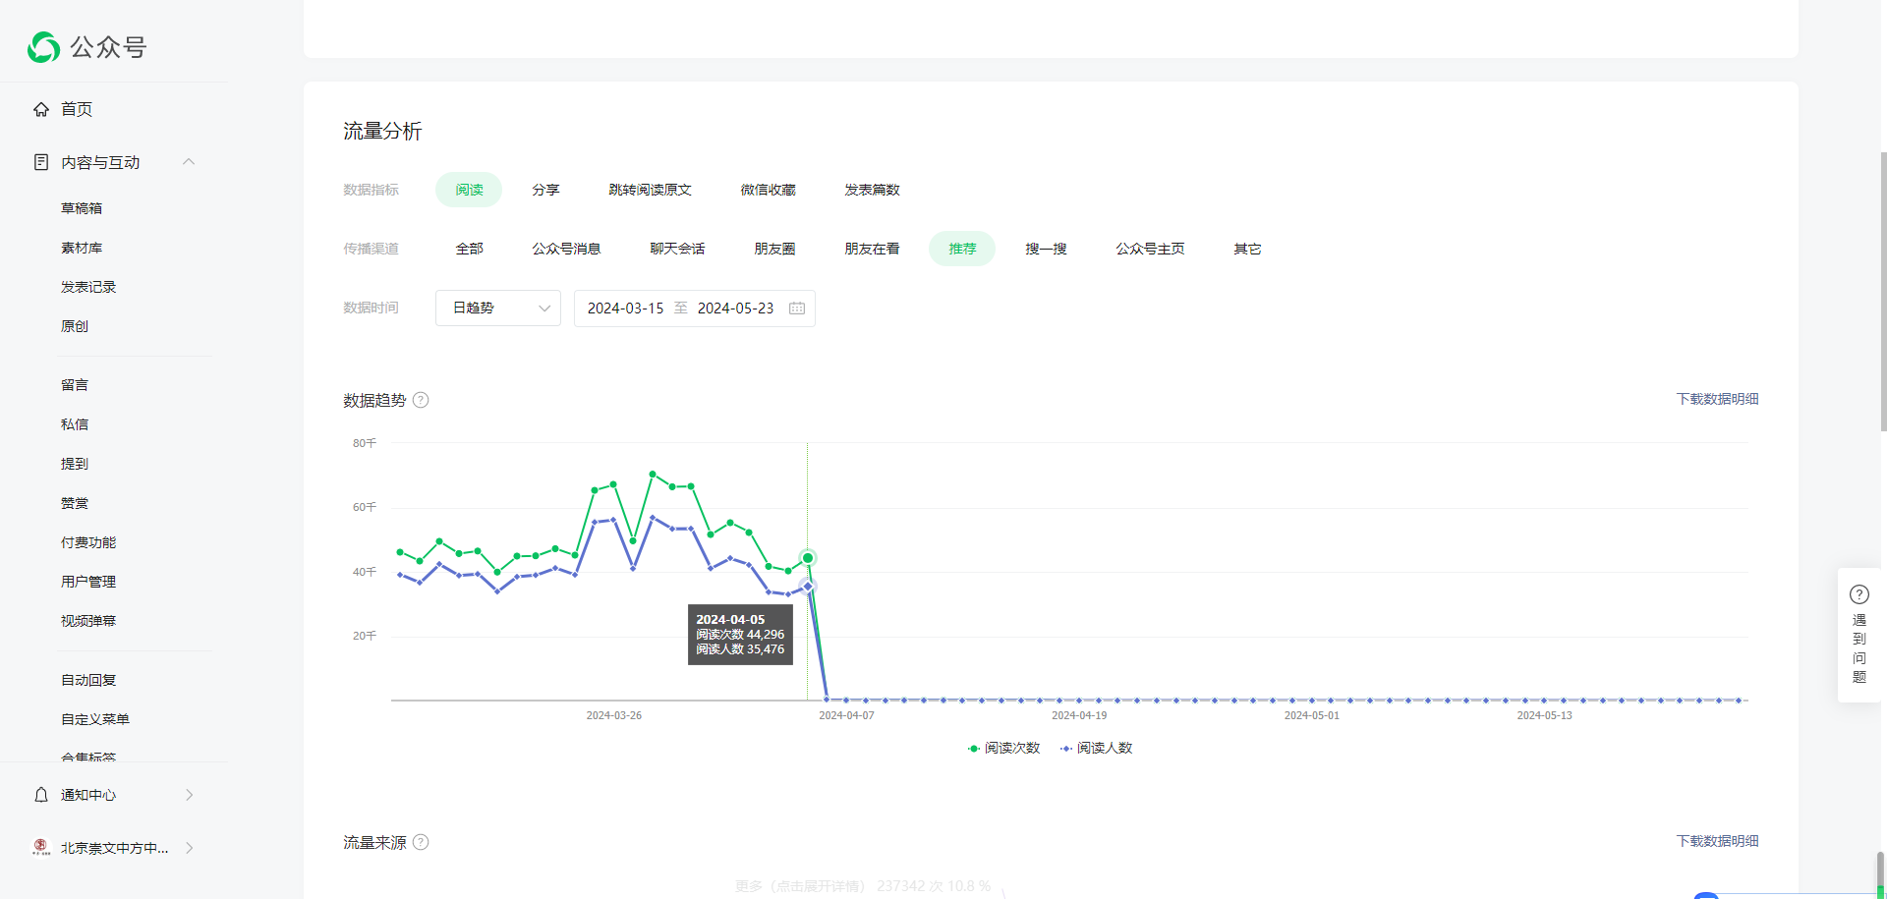
Task: Click the 遇到问题 help panel text
Action: pyautogui.click(x=1859, y=648)
